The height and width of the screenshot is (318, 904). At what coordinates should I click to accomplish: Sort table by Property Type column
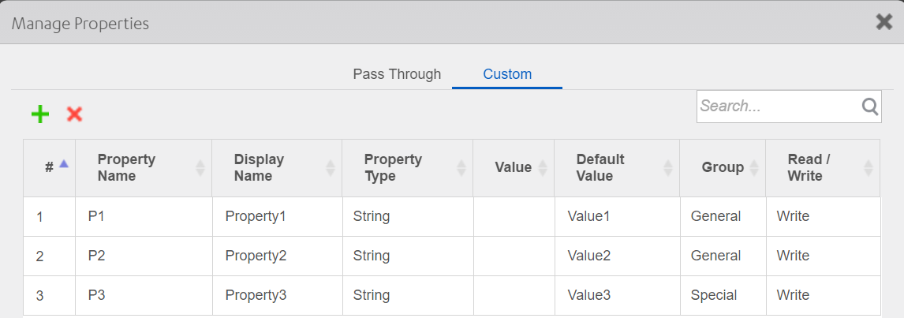[461, 167]
